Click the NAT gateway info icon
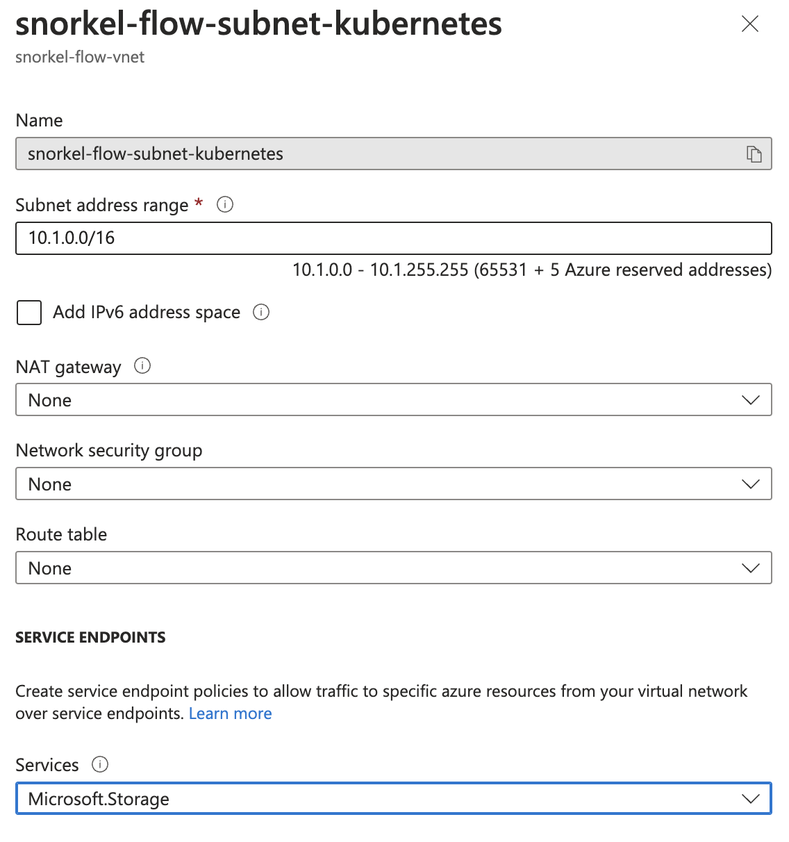The height and width of the screenshot is (842, 789). [142, 365]
